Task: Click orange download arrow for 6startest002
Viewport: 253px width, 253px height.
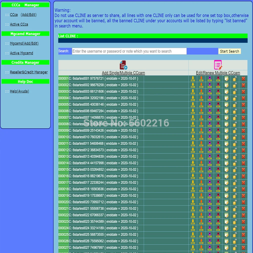Action: click(201, 85)
